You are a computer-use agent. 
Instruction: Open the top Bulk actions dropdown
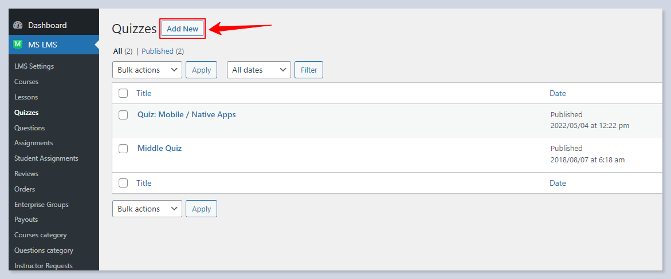pyautogui.click(x=147, y=70)
